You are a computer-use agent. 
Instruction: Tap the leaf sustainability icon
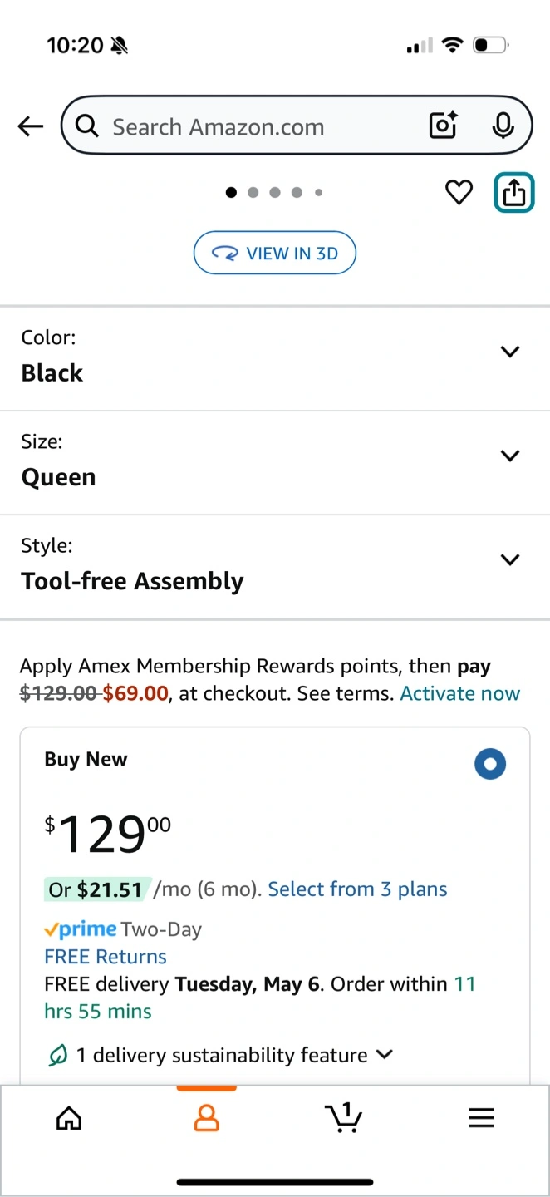click(57, 1056)
